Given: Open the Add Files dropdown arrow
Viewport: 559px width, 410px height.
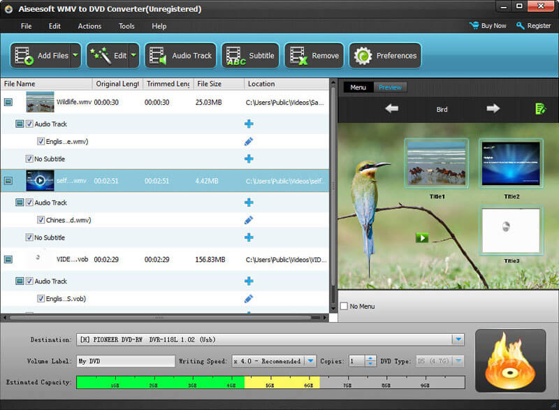Looking at the screenshot, I should point(75,56).
